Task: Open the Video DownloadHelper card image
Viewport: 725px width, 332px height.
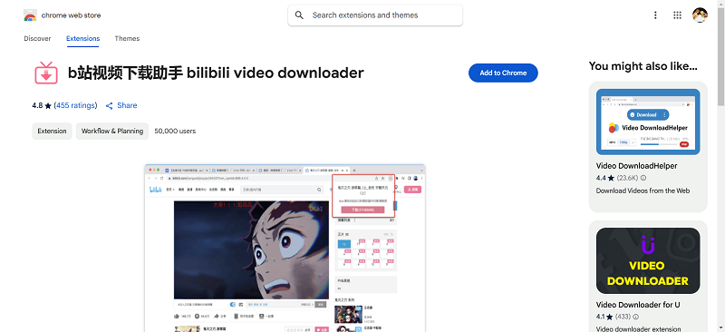Action: [648, 122]
